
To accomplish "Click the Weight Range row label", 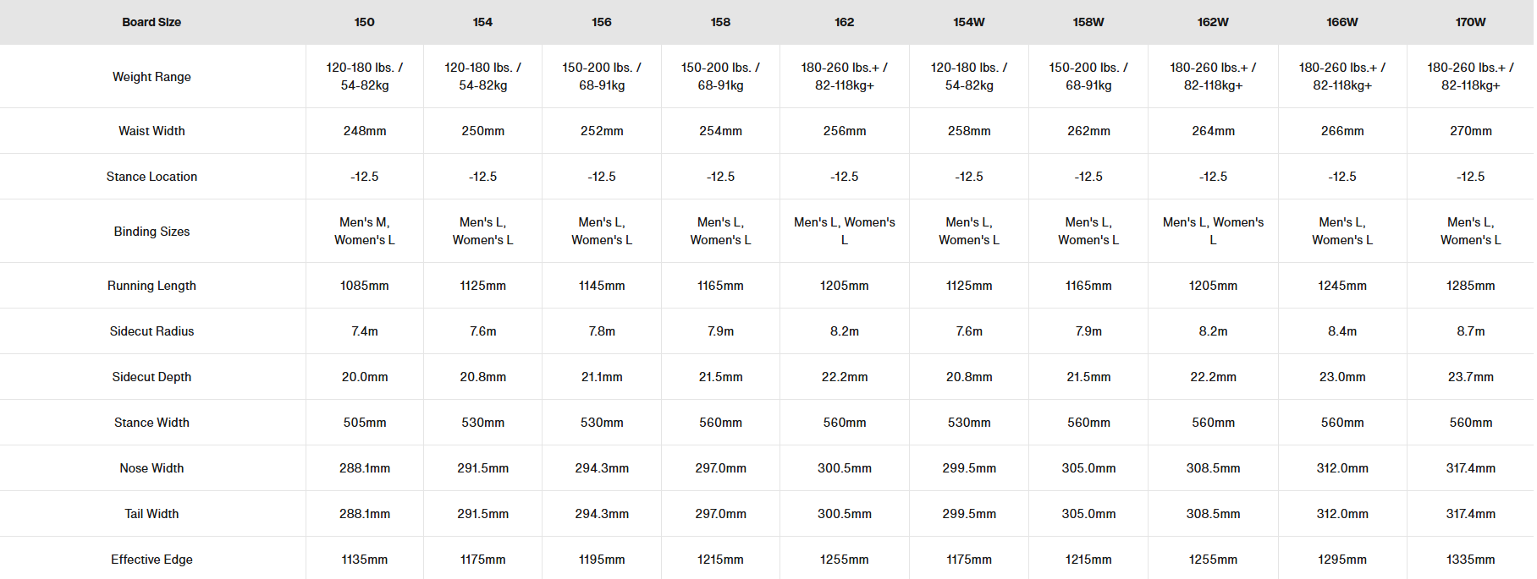I will [x=151, y=77].
